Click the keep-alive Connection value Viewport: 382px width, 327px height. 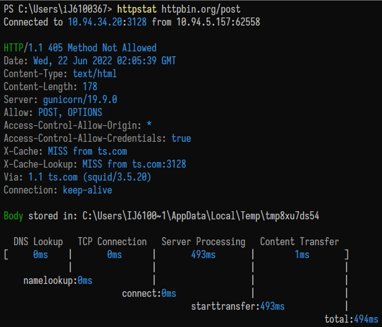click(x=87, y=190)
